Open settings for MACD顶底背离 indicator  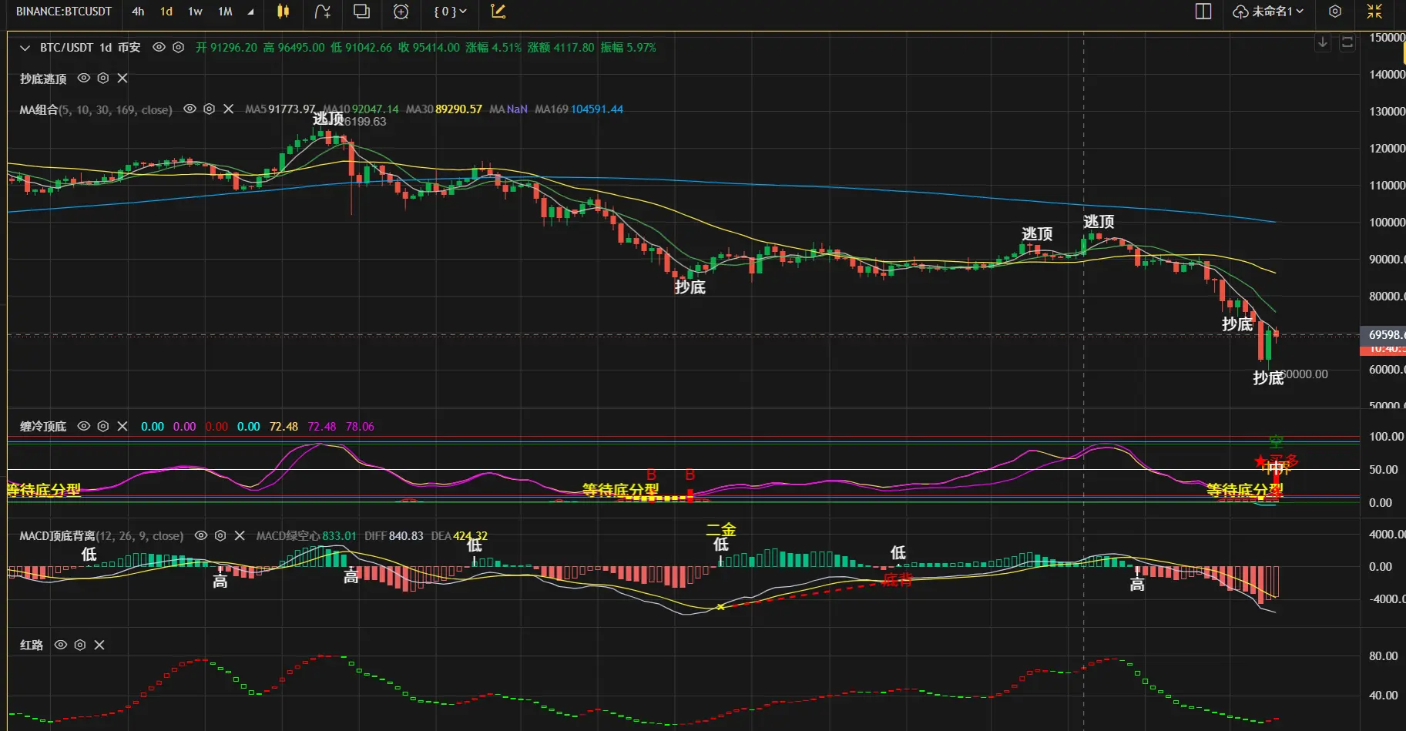point(220,535)
